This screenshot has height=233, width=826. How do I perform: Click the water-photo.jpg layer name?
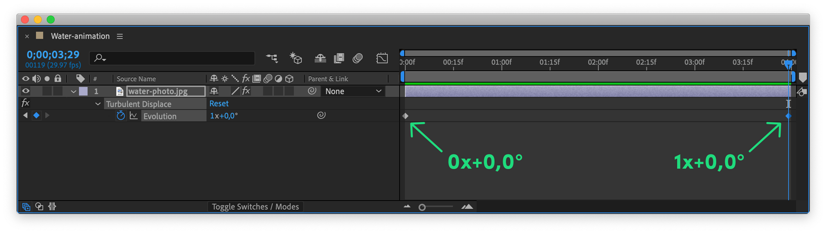pos(158,91)
